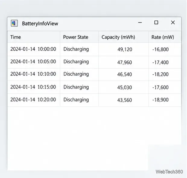This screenshot has width=187, height=178.
Task: Click the 45,030 capacity value
Action: (x=125, y=88)
